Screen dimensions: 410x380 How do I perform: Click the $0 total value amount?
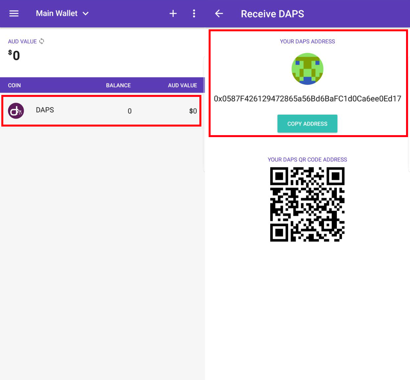pyautogui.click(x=14, y=55)
